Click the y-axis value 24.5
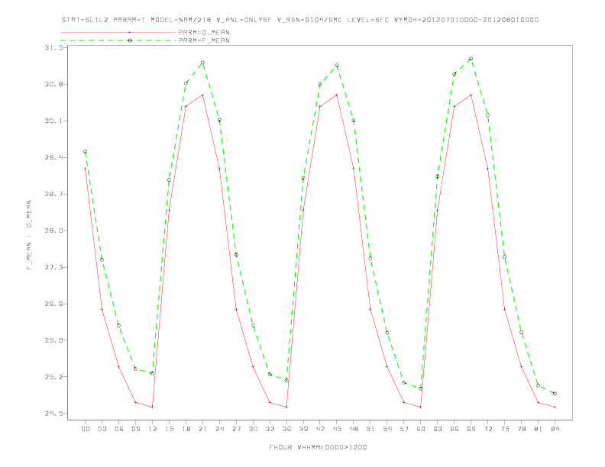The height and width of the screenshot is (467, 605). click(53, 414)
